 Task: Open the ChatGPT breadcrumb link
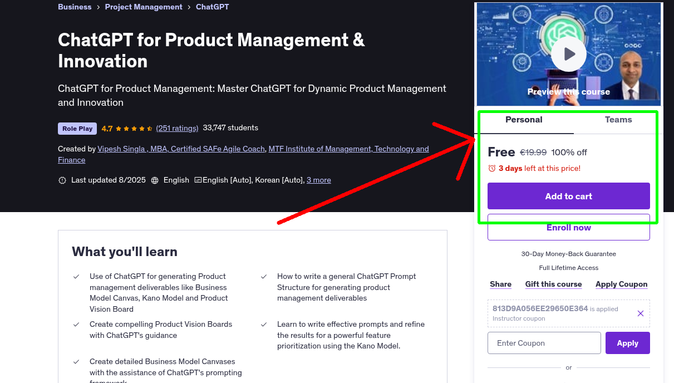point(213,7)
